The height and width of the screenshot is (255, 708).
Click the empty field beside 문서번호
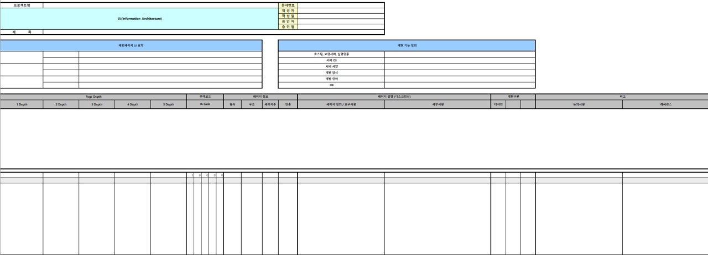click(x=341, y=5)
